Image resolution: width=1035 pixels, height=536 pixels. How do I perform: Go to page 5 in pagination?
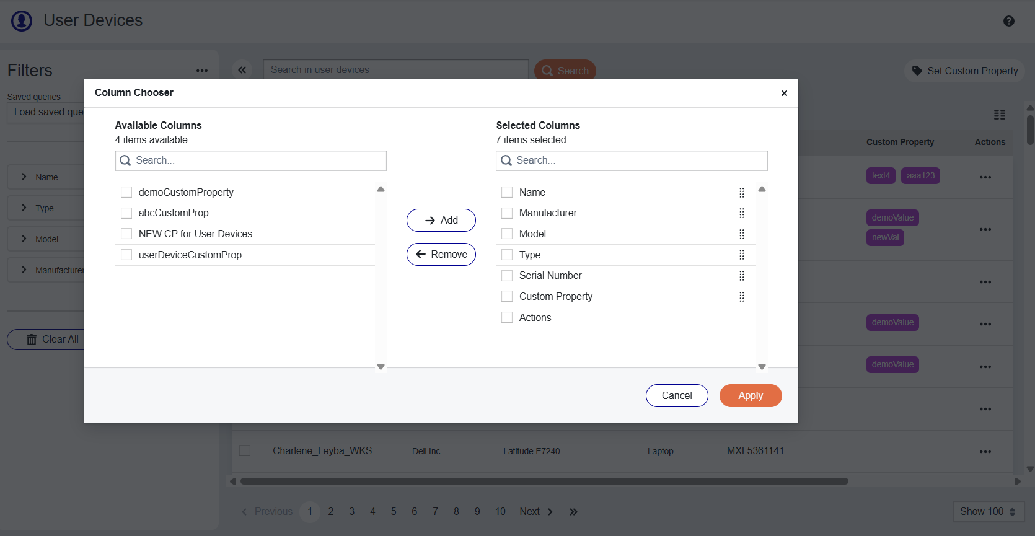394,512
